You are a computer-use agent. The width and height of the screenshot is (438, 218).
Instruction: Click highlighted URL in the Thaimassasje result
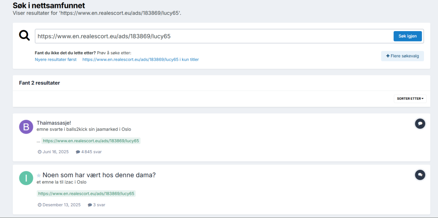click(91, 141)
